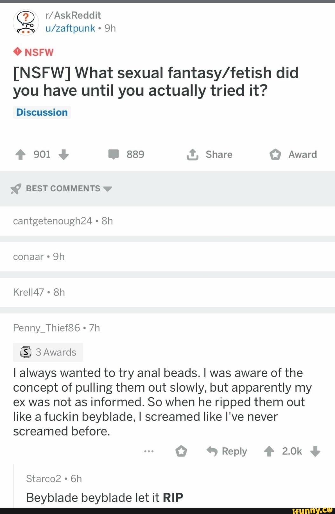Upvote the AskReddit post
This screenshot has width=335, height=514.
[20, 154]
